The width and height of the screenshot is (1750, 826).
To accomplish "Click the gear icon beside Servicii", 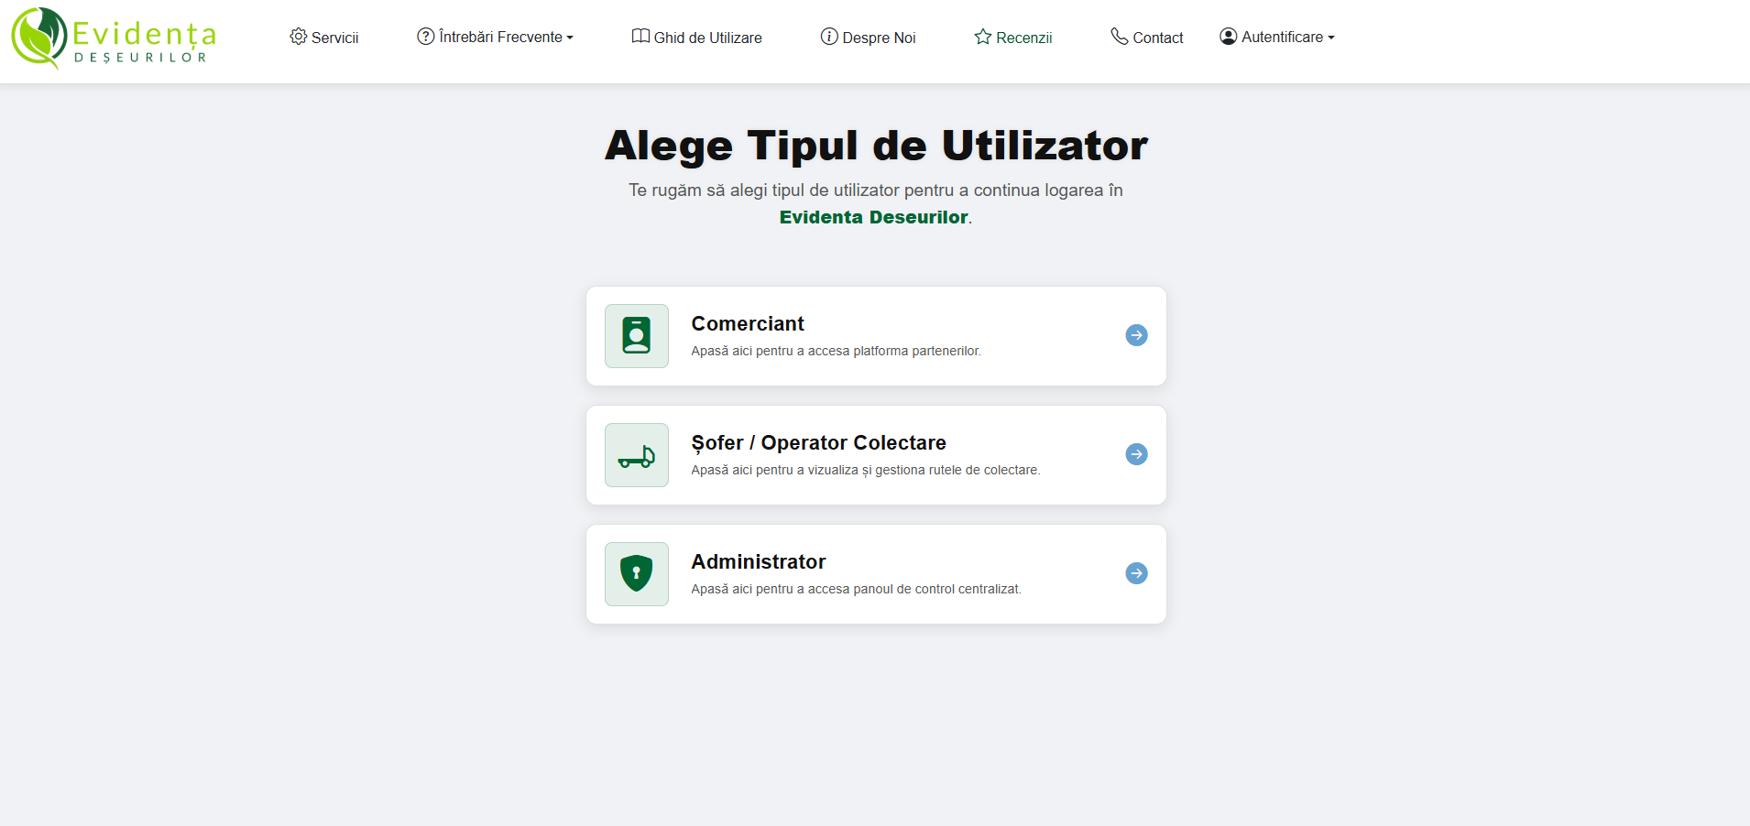I will point(299,37).
